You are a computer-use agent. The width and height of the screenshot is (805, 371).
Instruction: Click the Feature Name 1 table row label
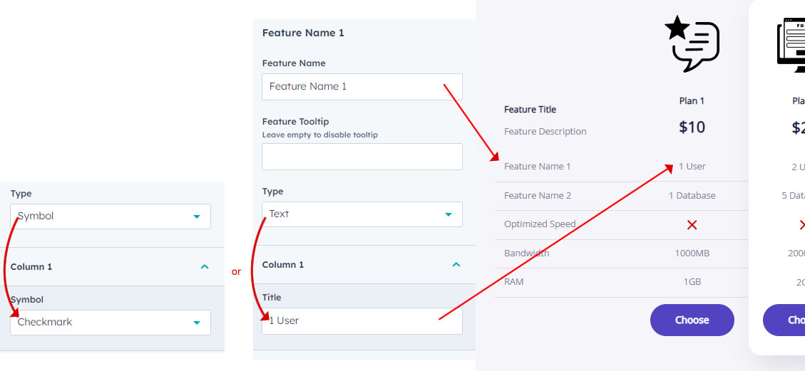tap(537, 167)
